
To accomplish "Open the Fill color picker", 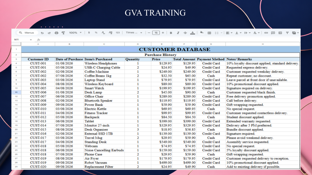I will 202,33.
